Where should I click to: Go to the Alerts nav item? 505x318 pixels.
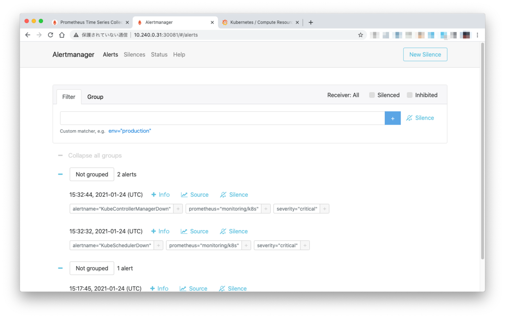tap(110, 54)
